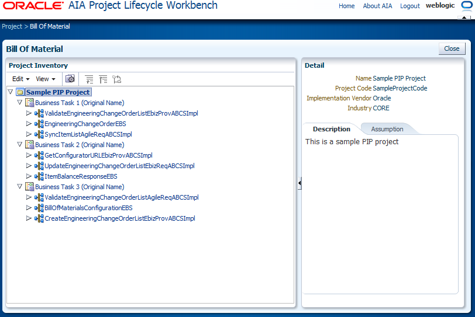The width and height of the screenshot is (475, 317).
Task: Select ValidateEngineeringChangeOrderListEbizProvABCSImpl in the tree
Action: coord(121,113)
